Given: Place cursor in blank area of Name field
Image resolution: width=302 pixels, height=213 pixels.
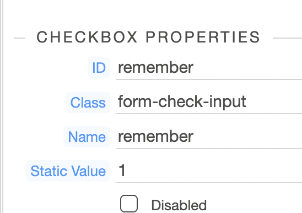Looking at the screenshot, I should (x=247, y=137).
